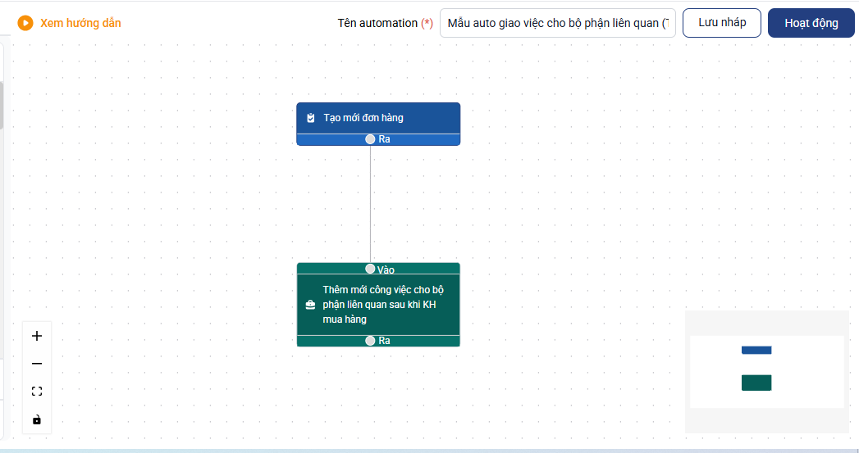Click the Vào input port of the green node
Image resolution: width=859 pixels, height=453 pixels.
[x=371, y=269]
